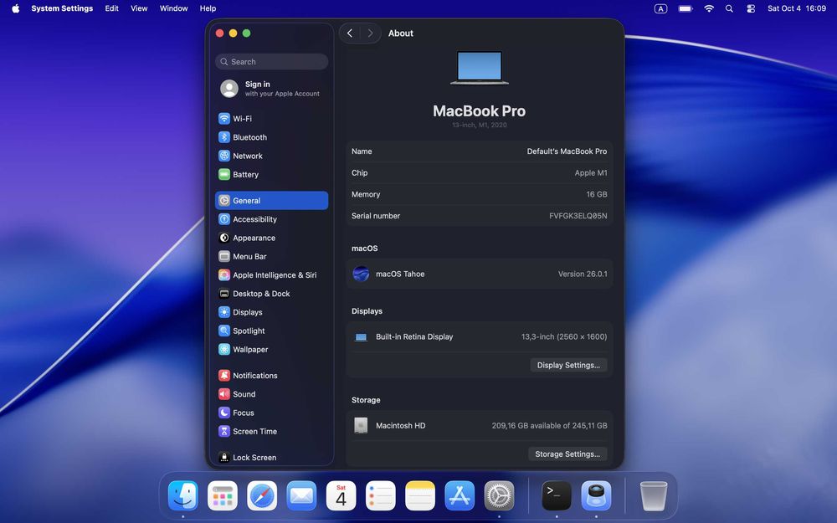Select General in the sidebar

click(x=271, y=201)
